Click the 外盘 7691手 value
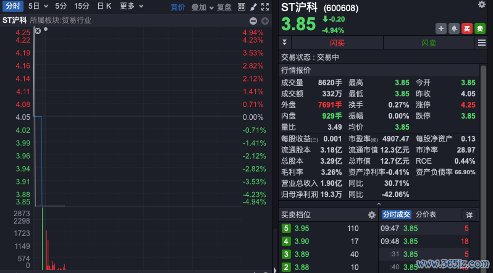 pyautogui.click(x=330, y=105)
